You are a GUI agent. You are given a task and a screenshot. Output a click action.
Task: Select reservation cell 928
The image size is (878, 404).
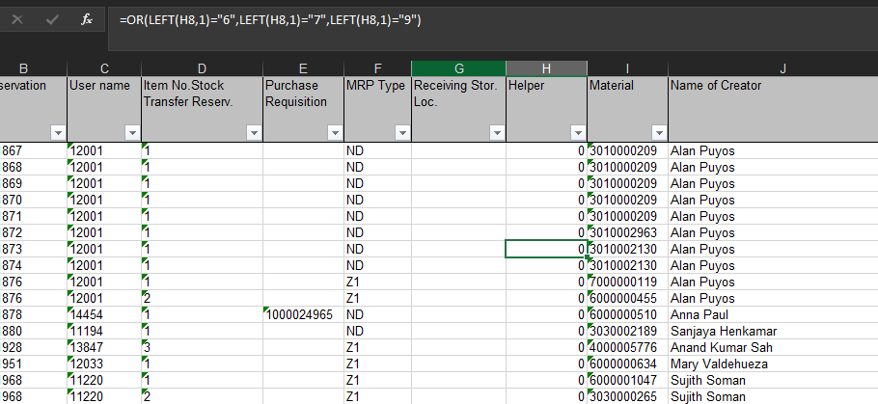coord(34,347)
